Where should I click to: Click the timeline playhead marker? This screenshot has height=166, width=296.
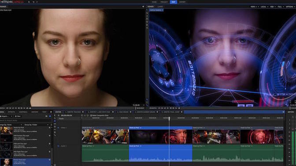(x=169, y=118)
